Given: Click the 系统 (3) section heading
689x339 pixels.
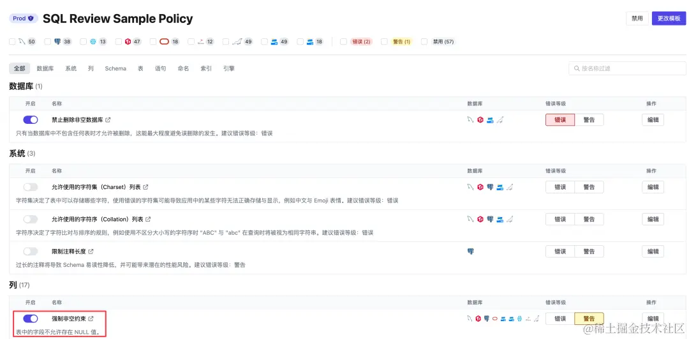Looking at the screenshot, I should point(22,153).
